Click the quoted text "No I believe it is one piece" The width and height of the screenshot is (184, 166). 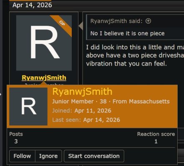(127, 33)
